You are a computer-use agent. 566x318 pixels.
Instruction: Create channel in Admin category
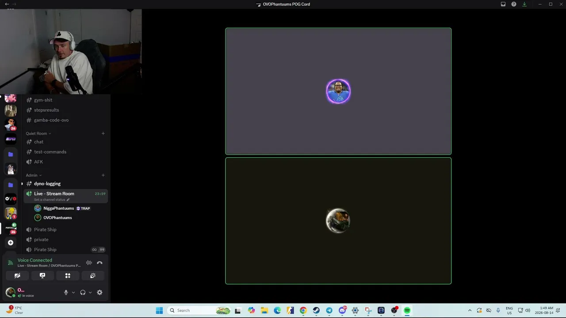(x=103, y=175)
